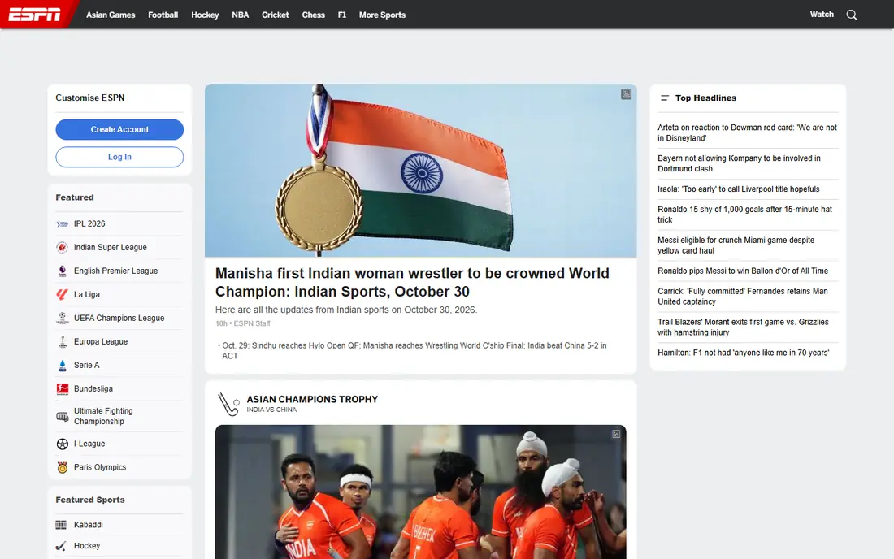
Task: Open Messi eligible for Miami game headline
Action: tap(736, 245)
